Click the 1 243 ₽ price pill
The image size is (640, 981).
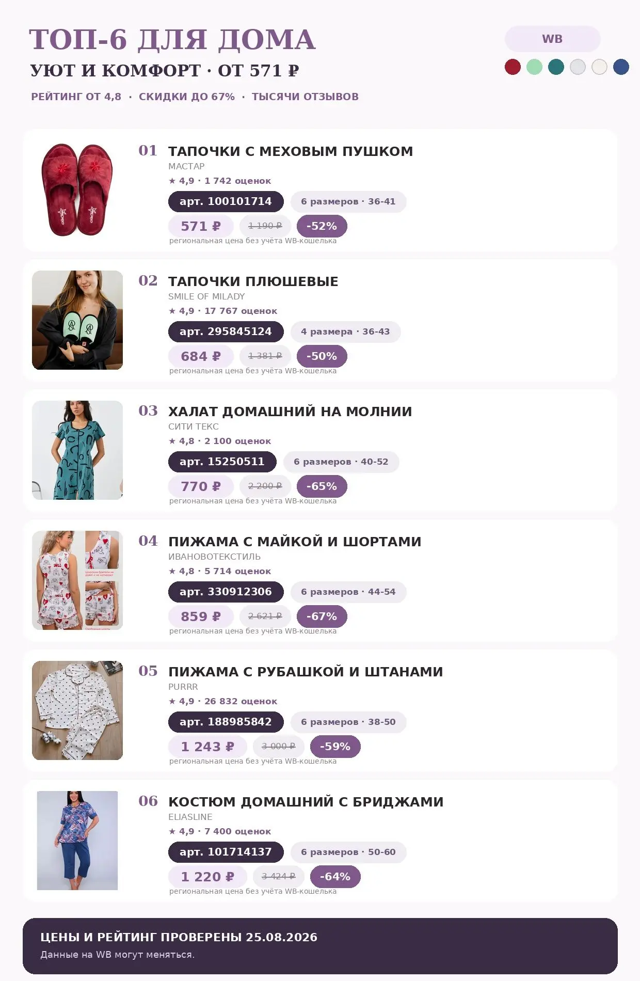[207, 747]
